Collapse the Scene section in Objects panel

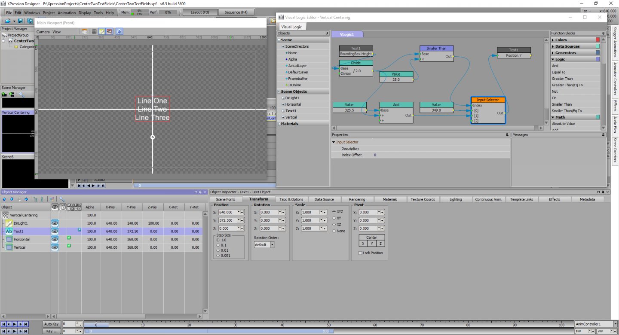coord(279,40)
